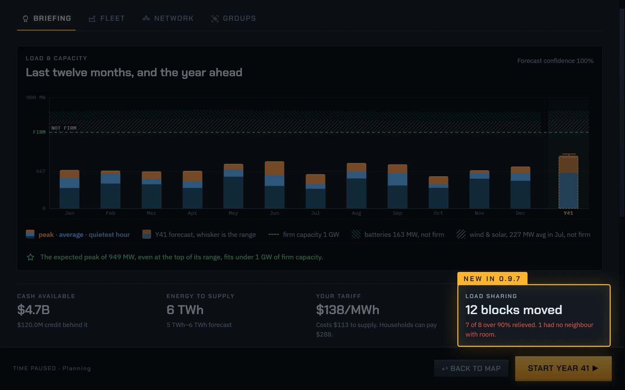The image size is (625, 390).
Task: Select the May bar in the chart
Action: point(234,186)
